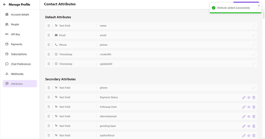
Task: Toggle visibility of Payment Status attribute
Action: [x=249, y=98]
